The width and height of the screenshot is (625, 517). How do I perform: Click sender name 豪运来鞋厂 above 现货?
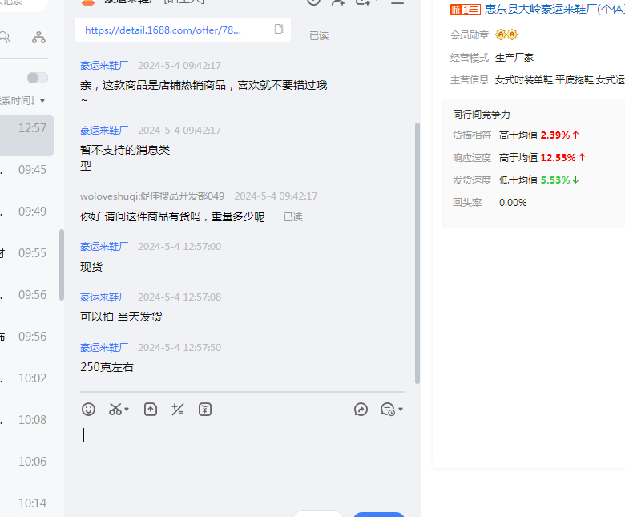pyautogui.click(x=104, y=247)
